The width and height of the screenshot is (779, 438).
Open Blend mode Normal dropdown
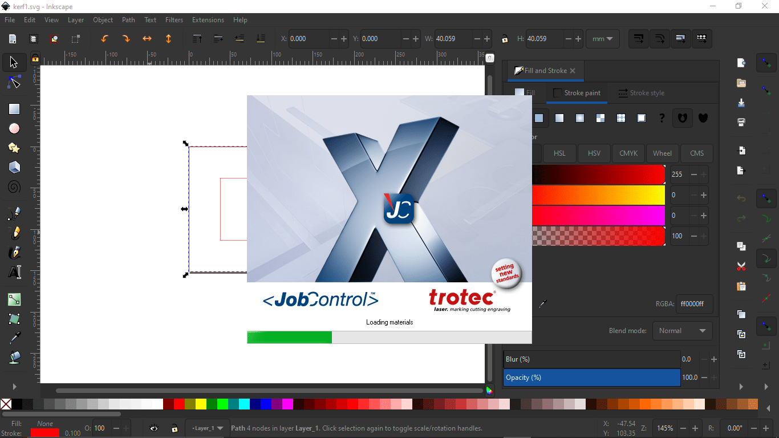[x=683, y=331]
